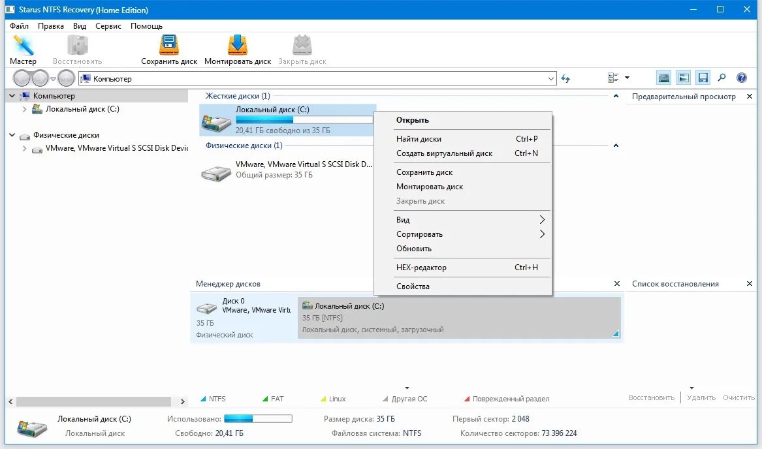
Task: Click the Использовано bar in the status bar
Action: pyautogui.click(x=258, y=418)
